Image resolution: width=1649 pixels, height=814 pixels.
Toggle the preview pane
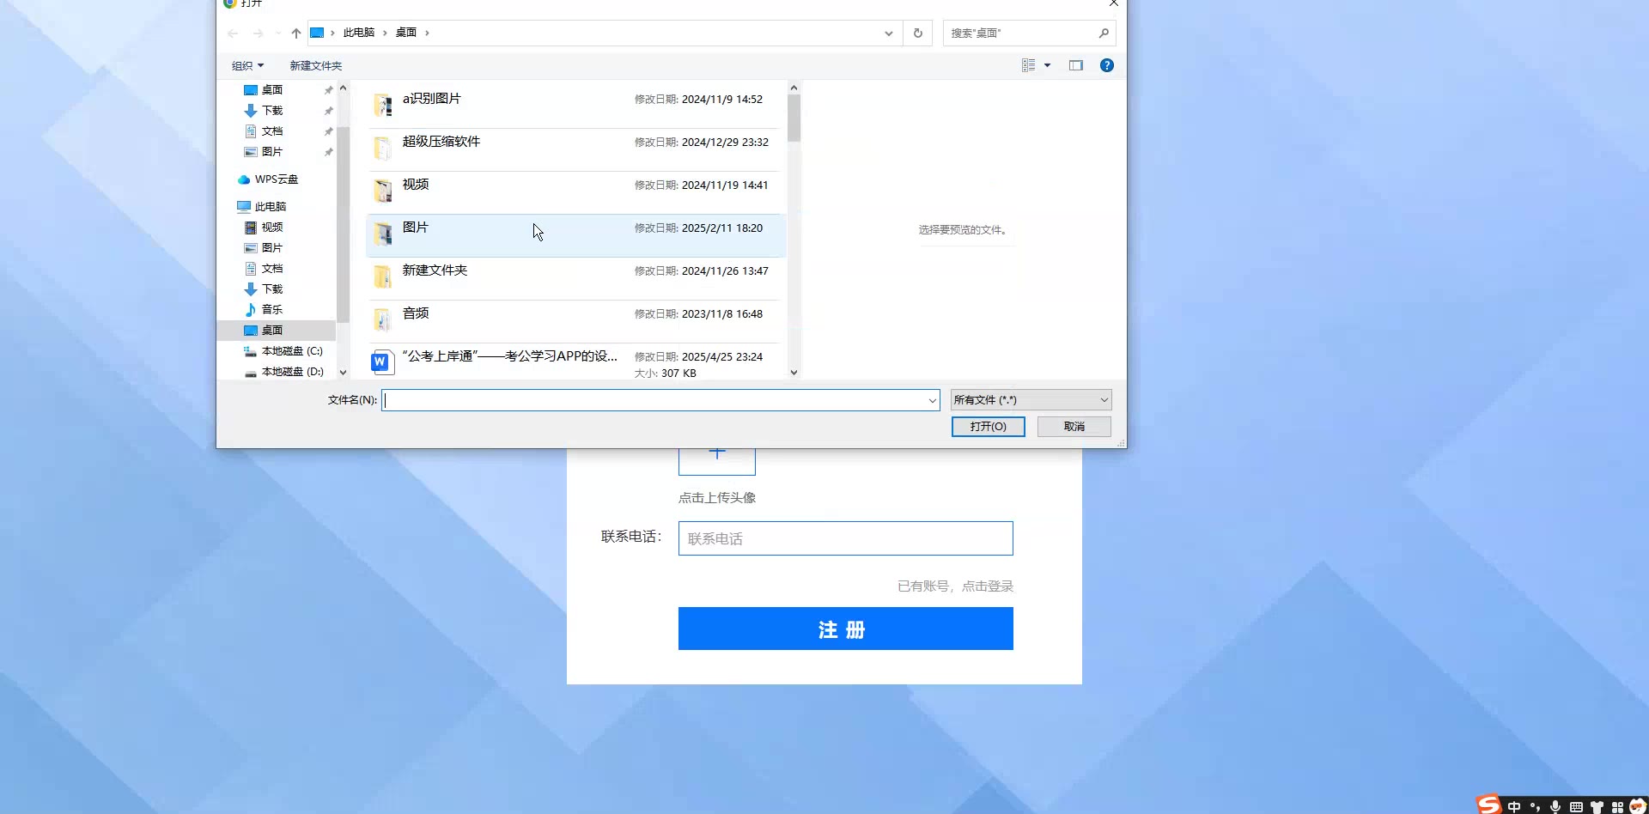coord(1076,65)
